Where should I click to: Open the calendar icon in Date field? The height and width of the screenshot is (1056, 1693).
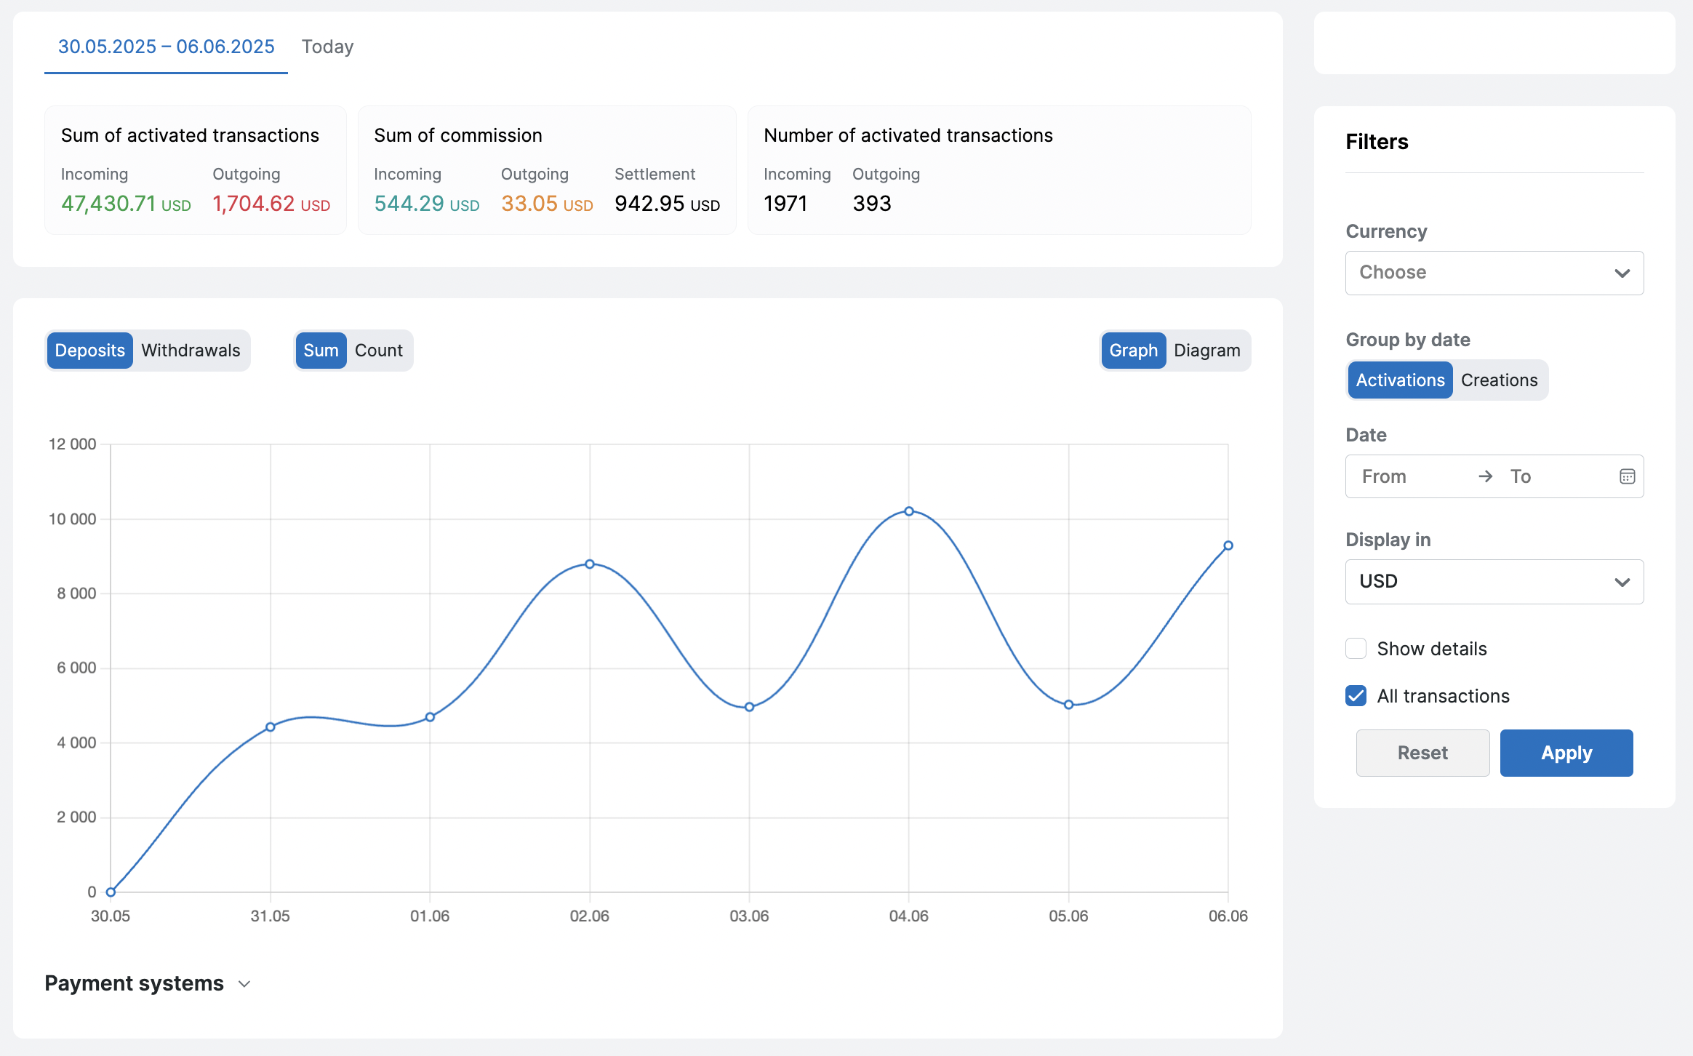(x=1627, y=476)
